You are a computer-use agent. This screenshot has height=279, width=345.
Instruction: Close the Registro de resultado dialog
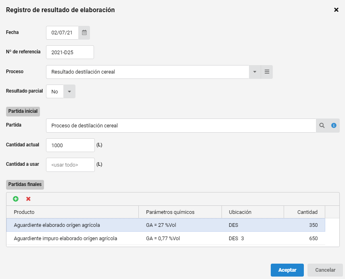[336, 10]
